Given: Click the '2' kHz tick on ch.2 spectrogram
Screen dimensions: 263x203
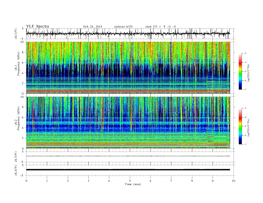Looking at the screenshot, I should tap(23, 138).
